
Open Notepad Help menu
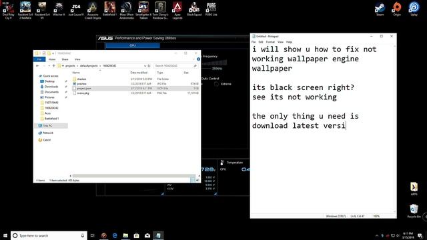coord(289,42)
